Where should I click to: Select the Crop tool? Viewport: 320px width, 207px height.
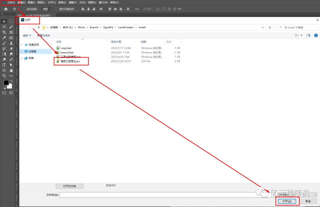pos(4,32)
